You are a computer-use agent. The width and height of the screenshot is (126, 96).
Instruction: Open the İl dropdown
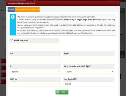pyautogui.click(x=35, y=72)
